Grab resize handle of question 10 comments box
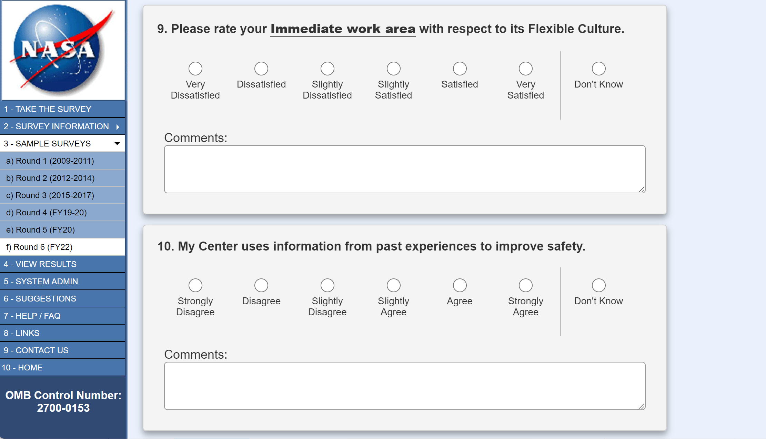Image resolution: width=766 pixels, height=439 pixels. [642, 406]
